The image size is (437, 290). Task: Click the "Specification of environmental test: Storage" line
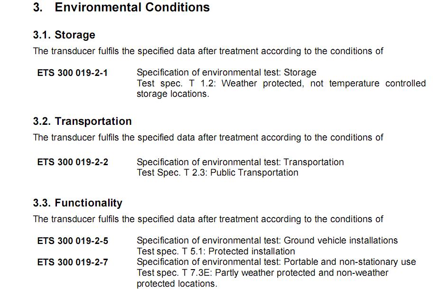click(x=226, y=73)
